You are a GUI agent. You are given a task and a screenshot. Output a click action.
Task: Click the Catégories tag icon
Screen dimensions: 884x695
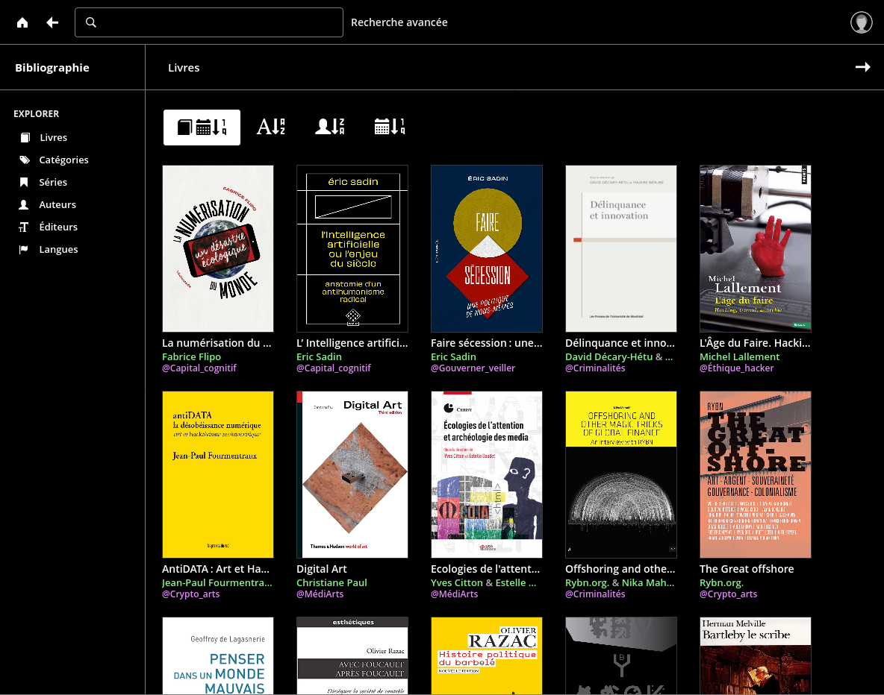[x=25, y=160]
